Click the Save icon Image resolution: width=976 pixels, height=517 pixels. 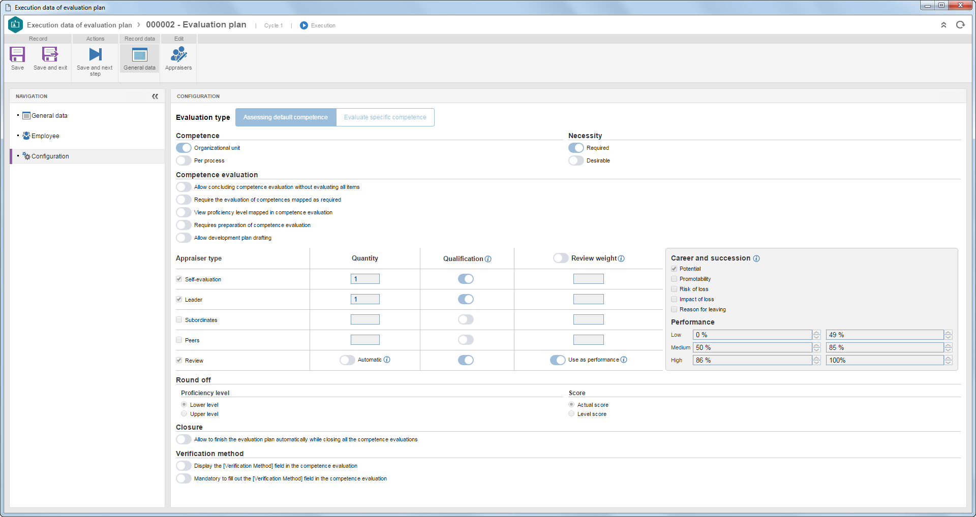[x=17, y=54]
